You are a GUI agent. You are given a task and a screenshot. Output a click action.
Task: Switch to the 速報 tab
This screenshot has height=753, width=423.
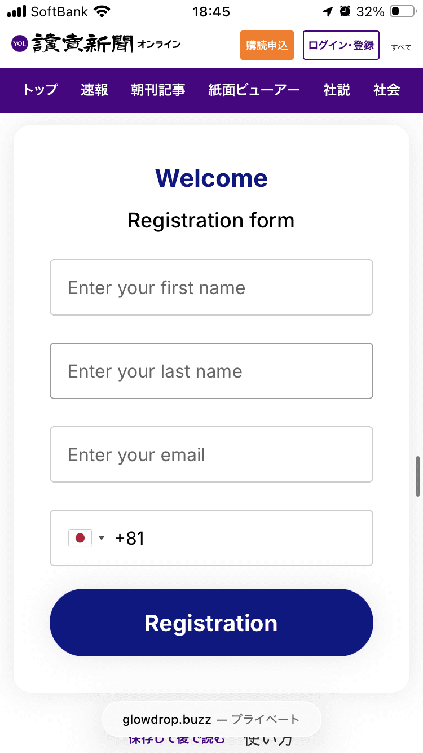pos(94,90)
